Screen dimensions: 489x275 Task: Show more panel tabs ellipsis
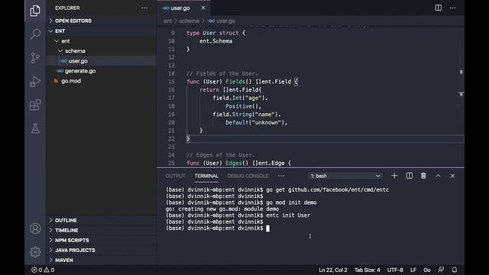pos(281,176)
